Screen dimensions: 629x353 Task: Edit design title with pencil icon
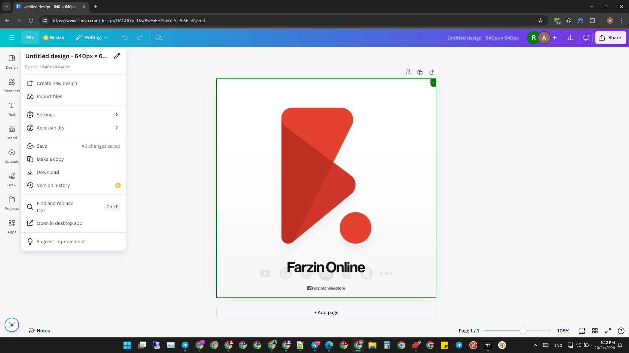pos(117,56)
